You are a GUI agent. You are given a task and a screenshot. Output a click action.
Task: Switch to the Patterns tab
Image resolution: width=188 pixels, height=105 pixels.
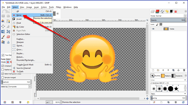(x=166, y=76)
